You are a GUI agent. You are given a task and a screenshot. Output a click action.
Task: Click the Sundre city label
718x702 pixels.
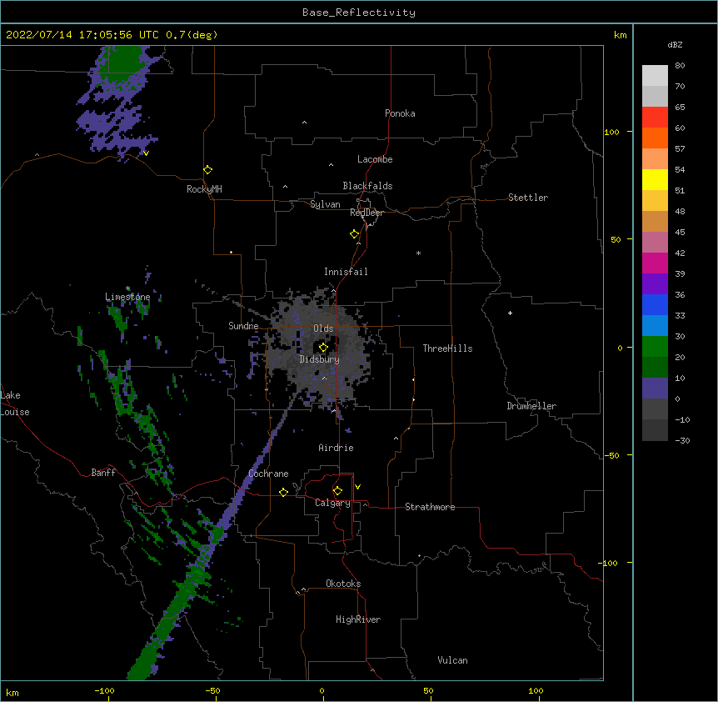[243, 326]
